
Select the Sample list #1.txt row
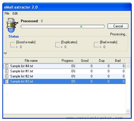tap(64, 71)
